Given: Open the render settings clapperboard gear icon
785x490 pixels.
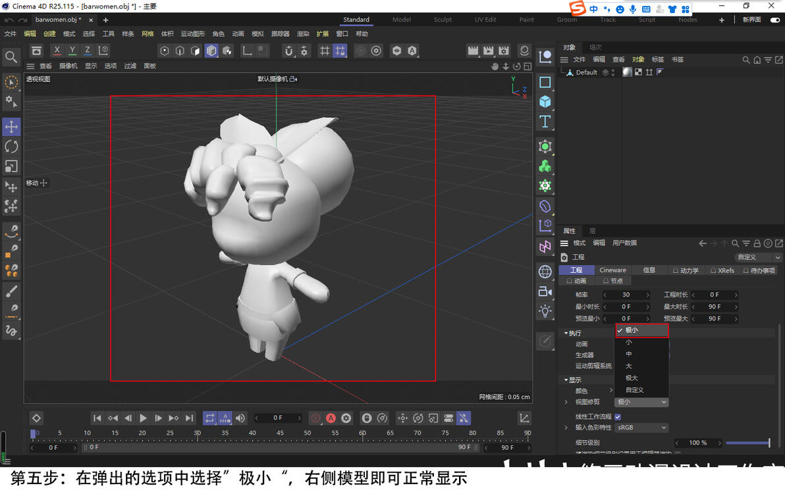Looking at the screenshot, I should [x=504, y=51].
